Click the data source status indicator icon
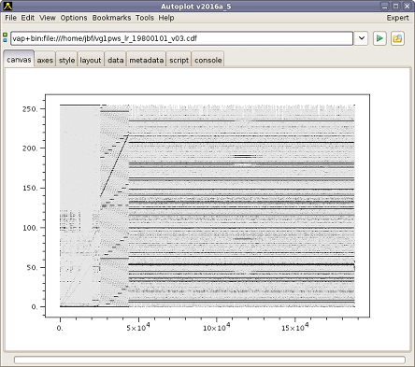 pos(5,37)
